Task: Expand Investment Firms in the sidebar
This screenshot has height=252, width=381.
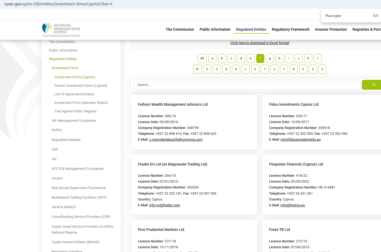Action: (x=65, y=68)
